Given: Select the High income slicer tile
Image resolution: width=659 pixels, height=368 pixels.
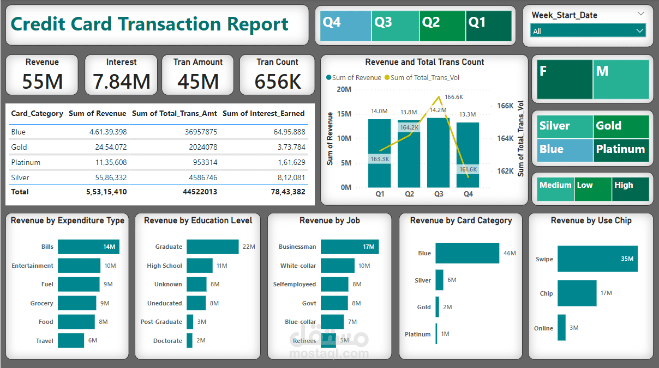Looking at the screenshot, I should [630, 189].
